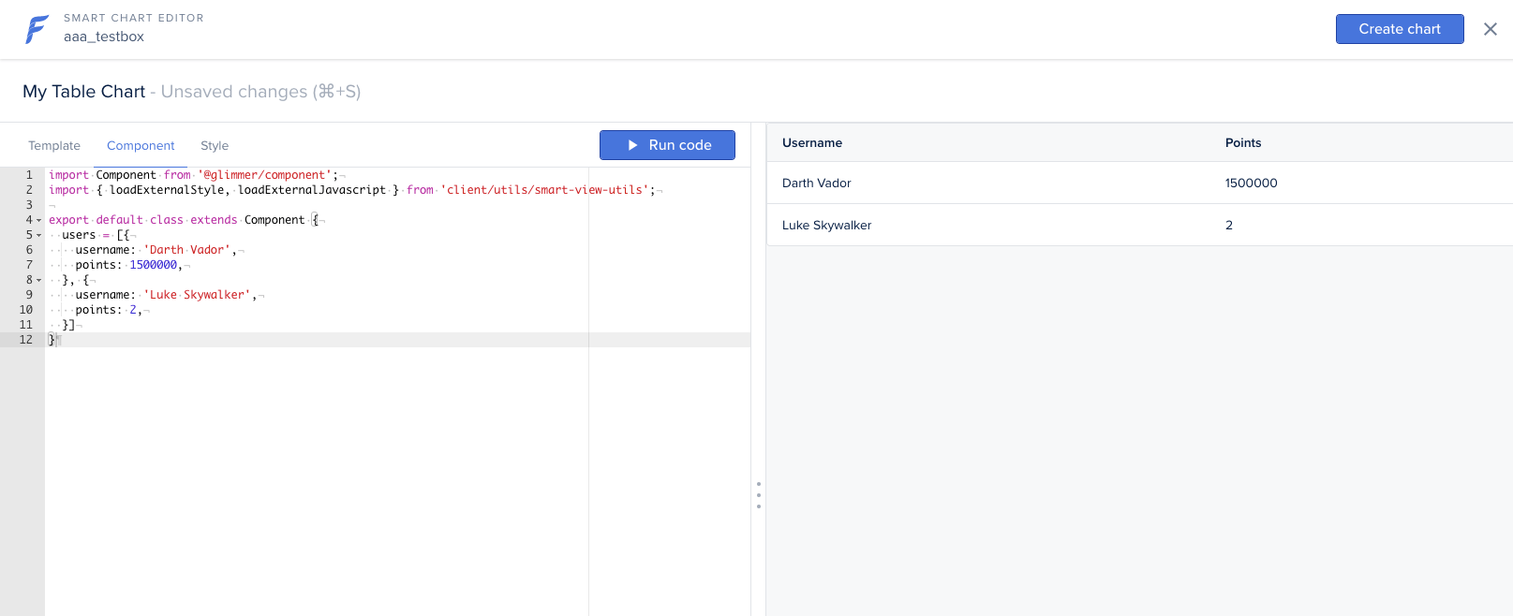1513x616 pixels.
Task: Switch to the Template tab
Action: (54, 145)
